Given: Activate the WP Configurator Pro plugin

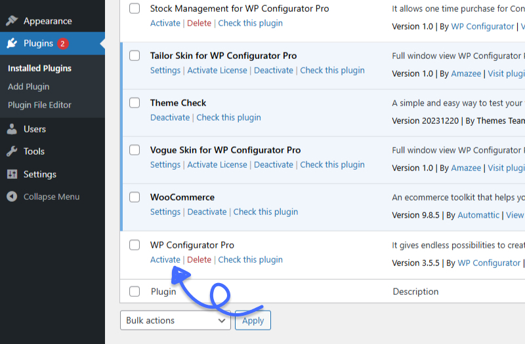Looking at the screenshot, I should [165, 259].
